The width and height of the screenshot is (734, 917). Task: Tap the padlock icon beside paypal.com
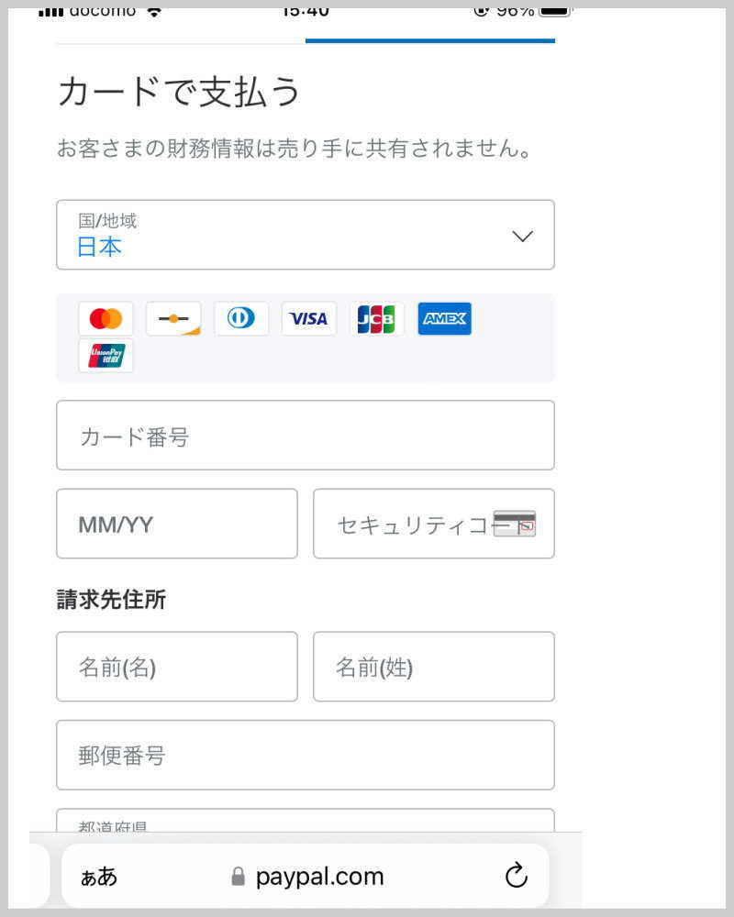[239, 877]
